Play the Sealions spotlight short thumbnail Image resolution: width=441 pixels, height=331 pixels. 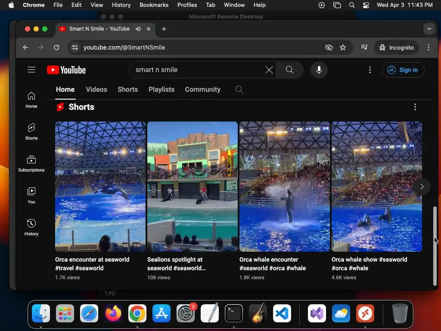pyautogui.click(x=193, y=186)
